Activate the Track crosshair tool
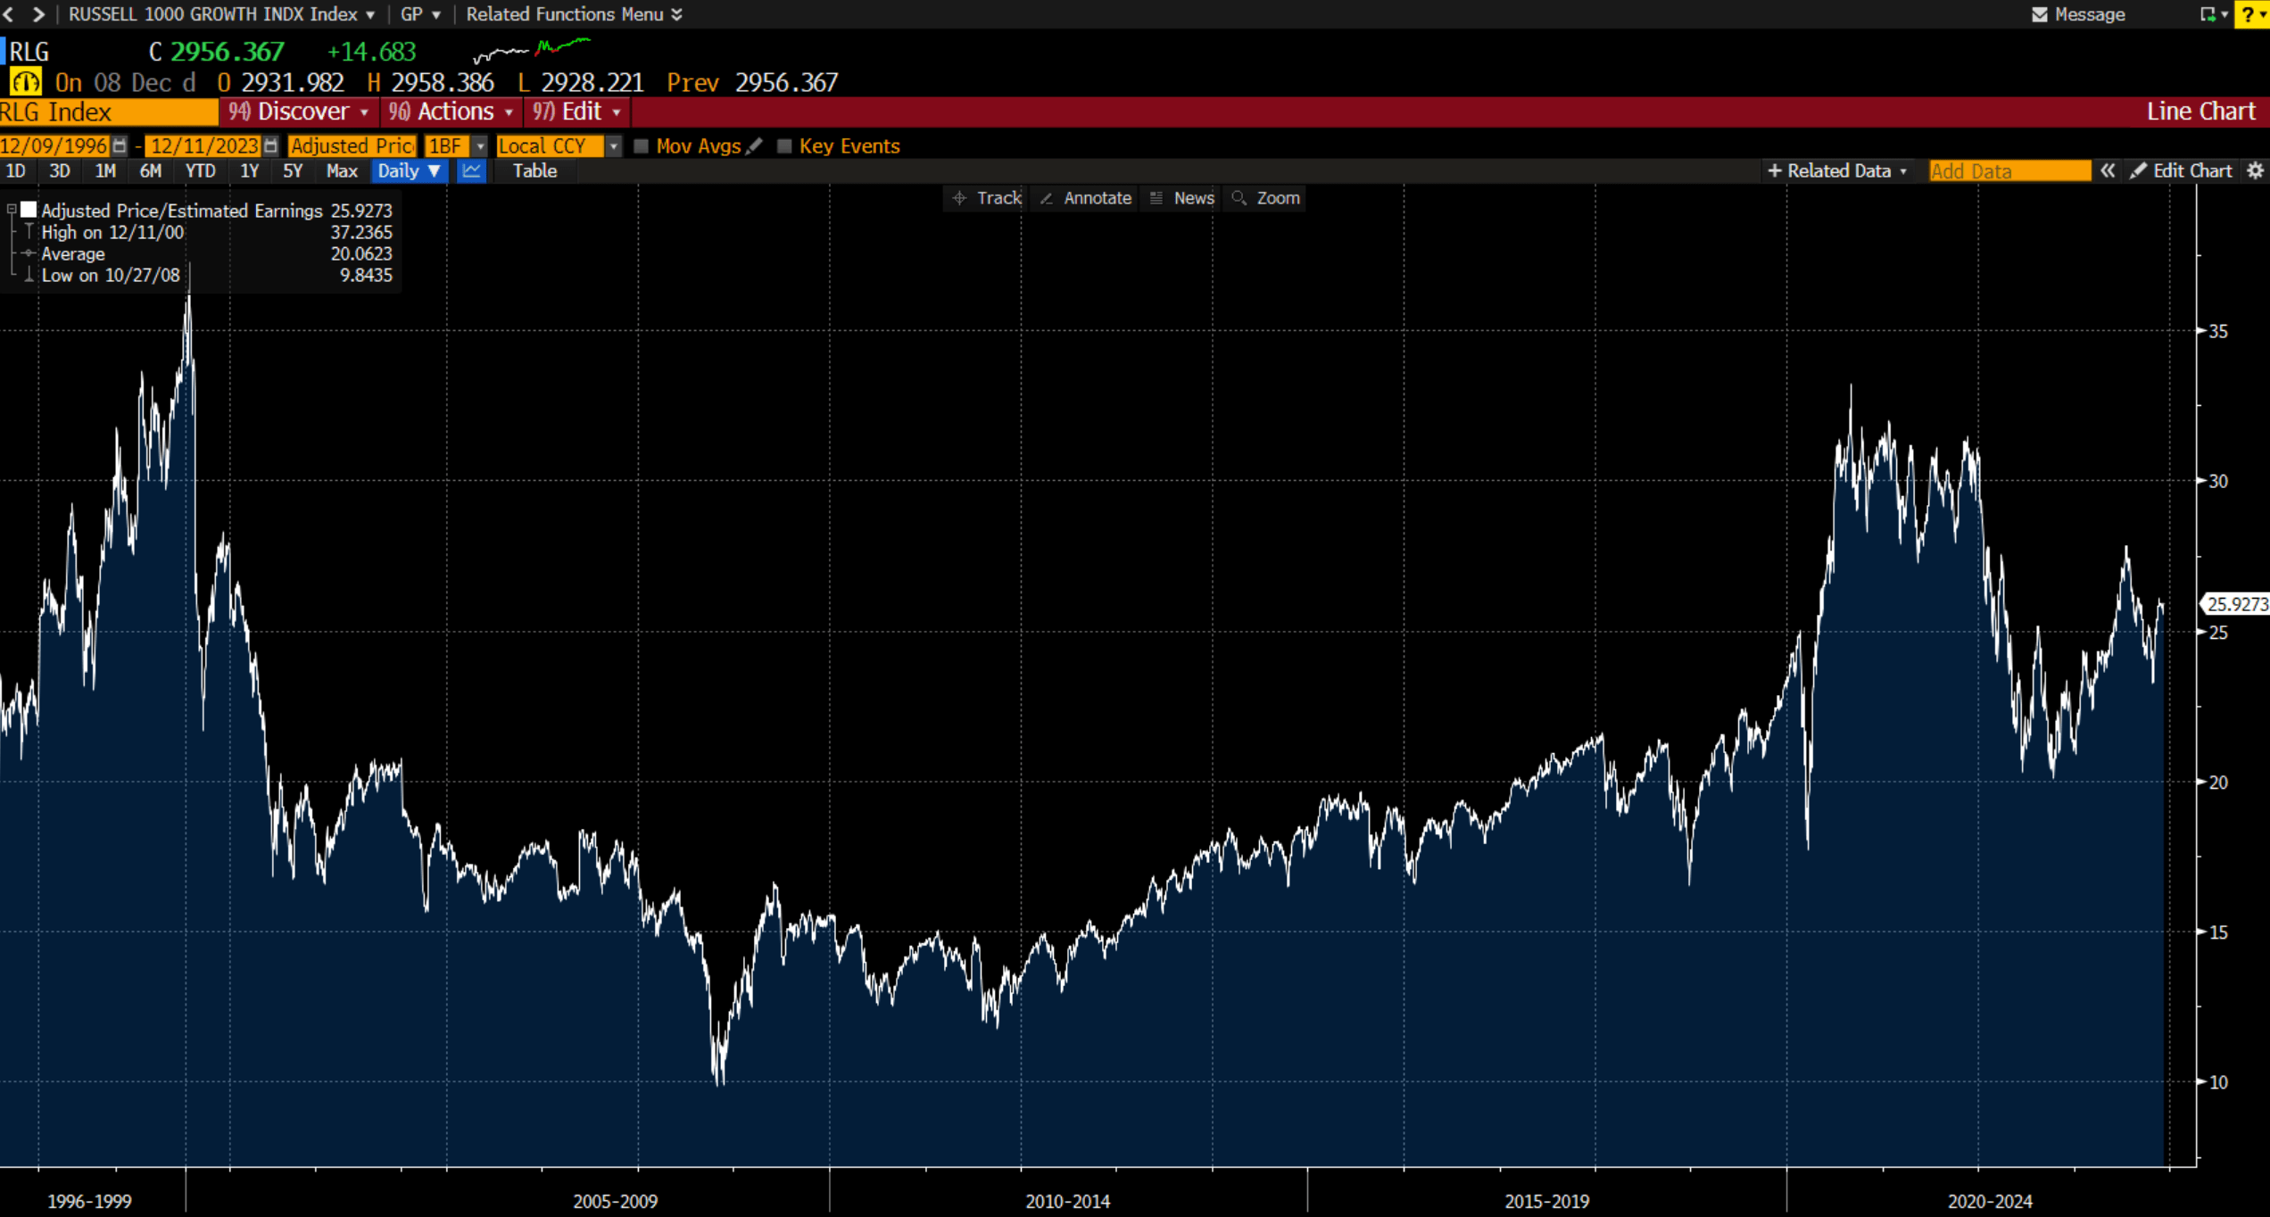 pyautogui.click(x=987, y=198)
